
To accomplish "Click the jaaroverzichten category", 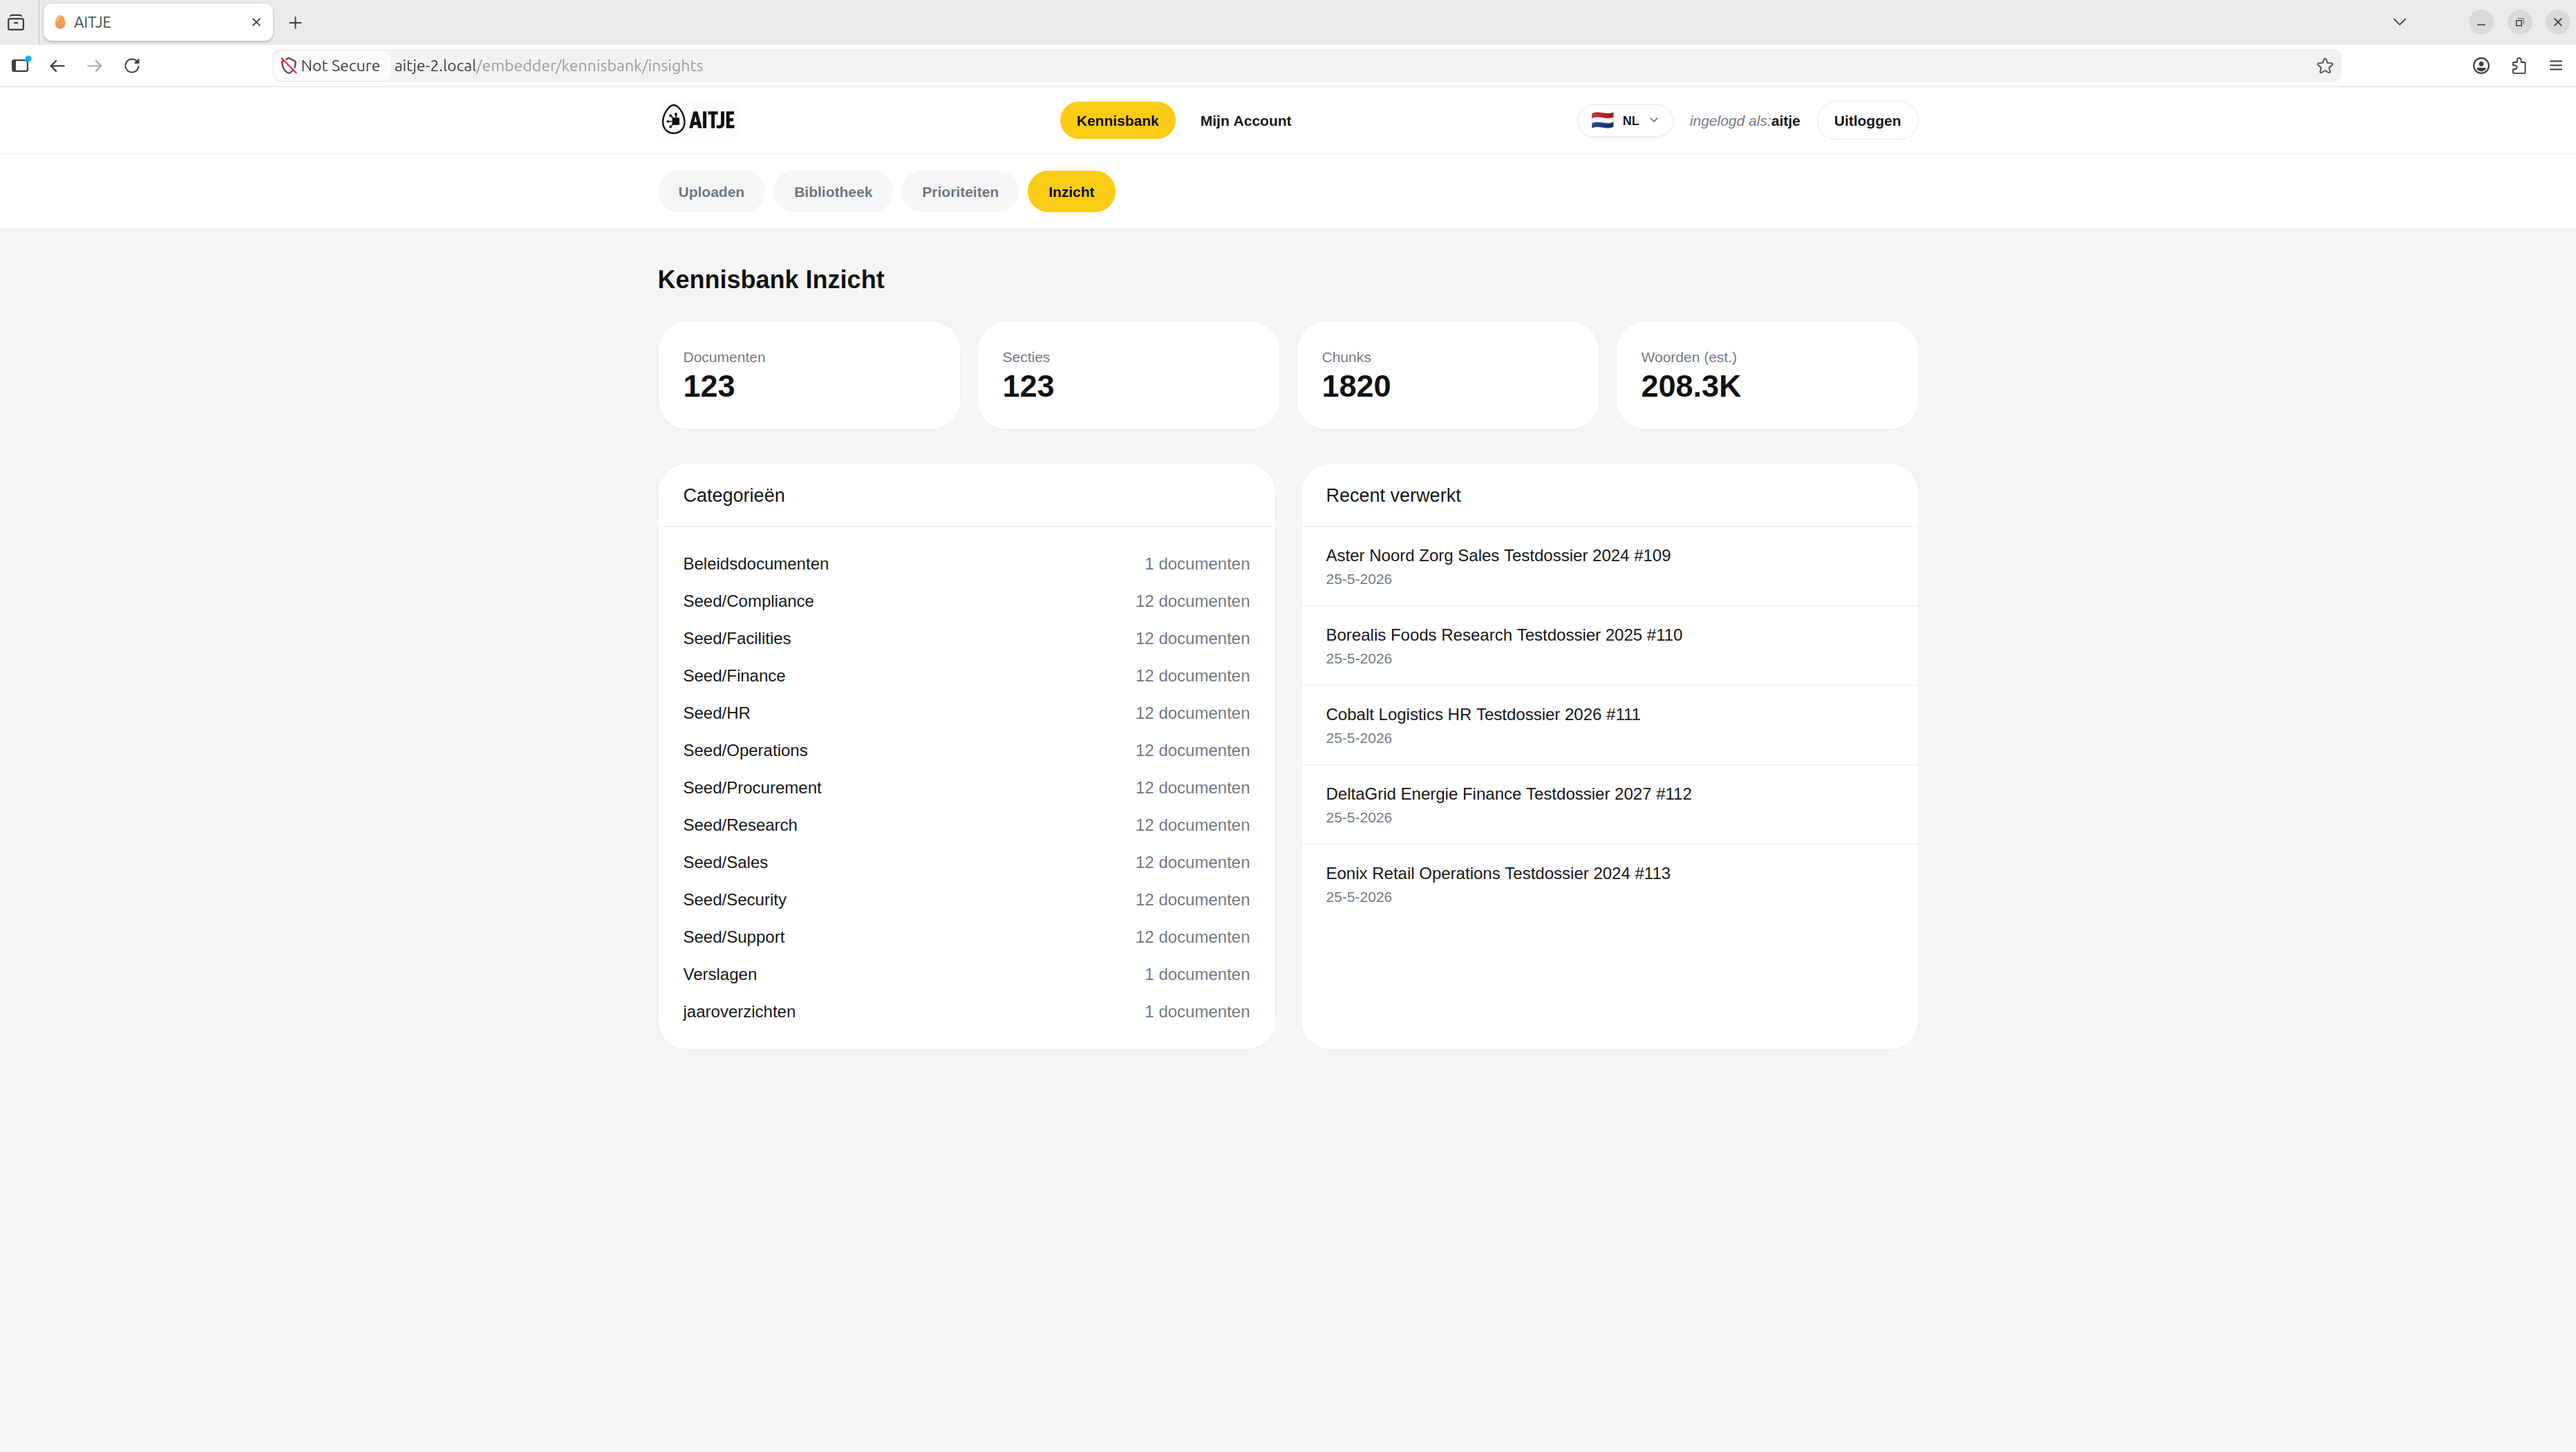I will [x=966, y=1012].
